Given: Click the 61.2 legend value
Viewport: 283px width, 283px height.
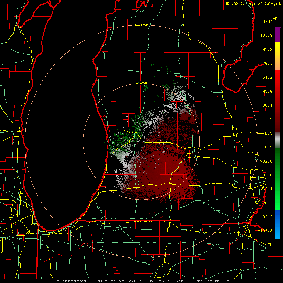Looking at the screenshot, I should pyautogui.click(x=268, y=77).
